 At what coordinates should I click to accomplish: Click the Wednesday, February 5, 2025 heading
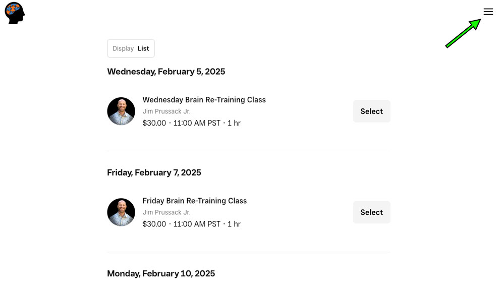click(x=166, y=72)
